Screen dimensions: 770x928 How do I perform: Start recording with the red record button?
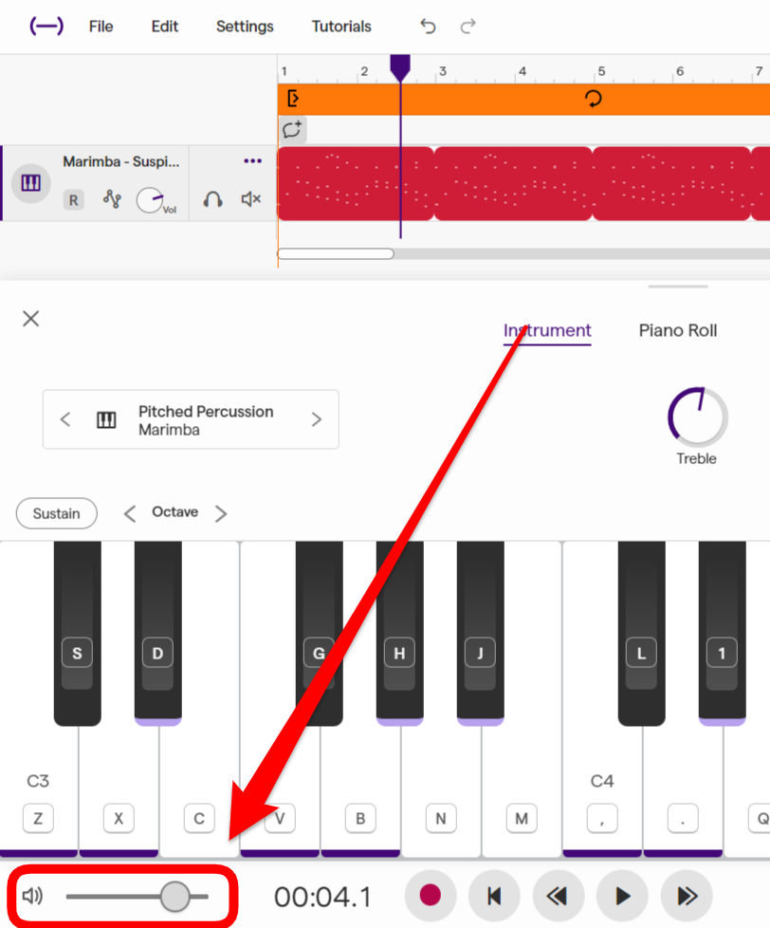(430, 896)
